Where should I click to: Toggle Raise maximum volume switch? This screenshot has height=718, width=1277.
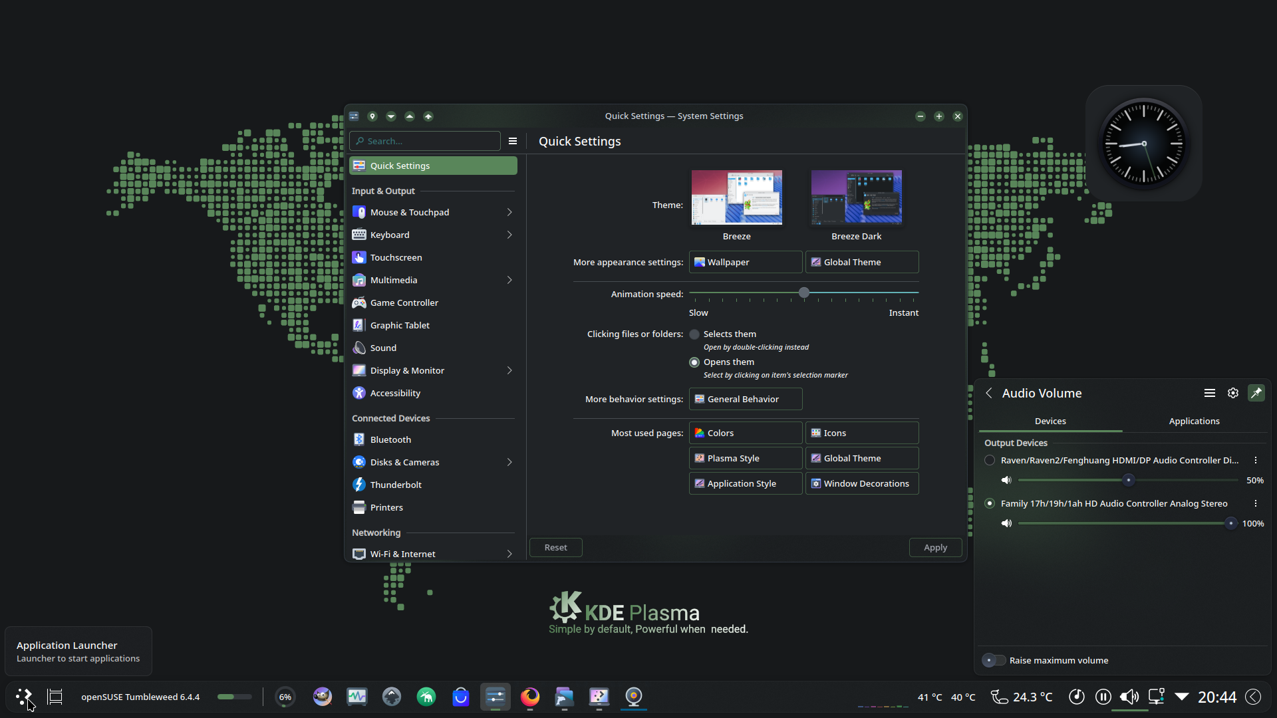[x=994, y=660]
